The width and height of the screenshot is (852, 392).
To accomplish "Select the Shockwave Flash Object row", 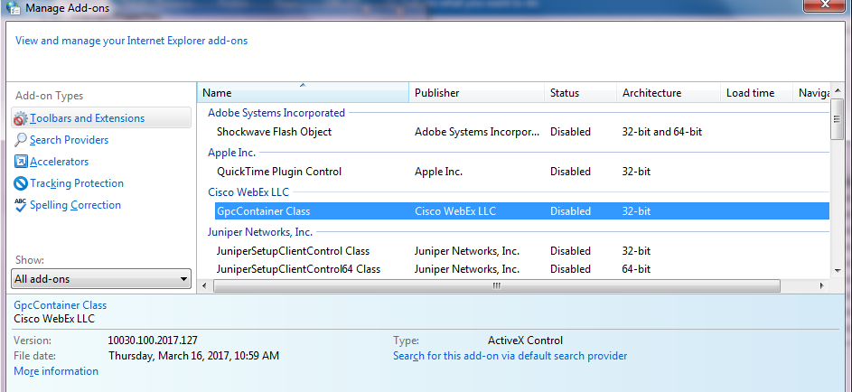I will 521,132.
